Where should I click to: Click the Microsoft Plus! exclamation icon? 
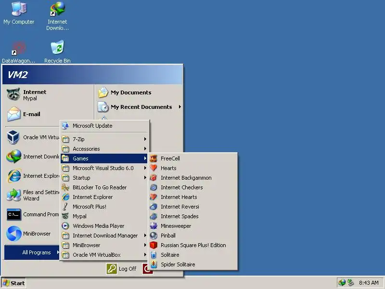pyautogui.click(x=65, y=207)
